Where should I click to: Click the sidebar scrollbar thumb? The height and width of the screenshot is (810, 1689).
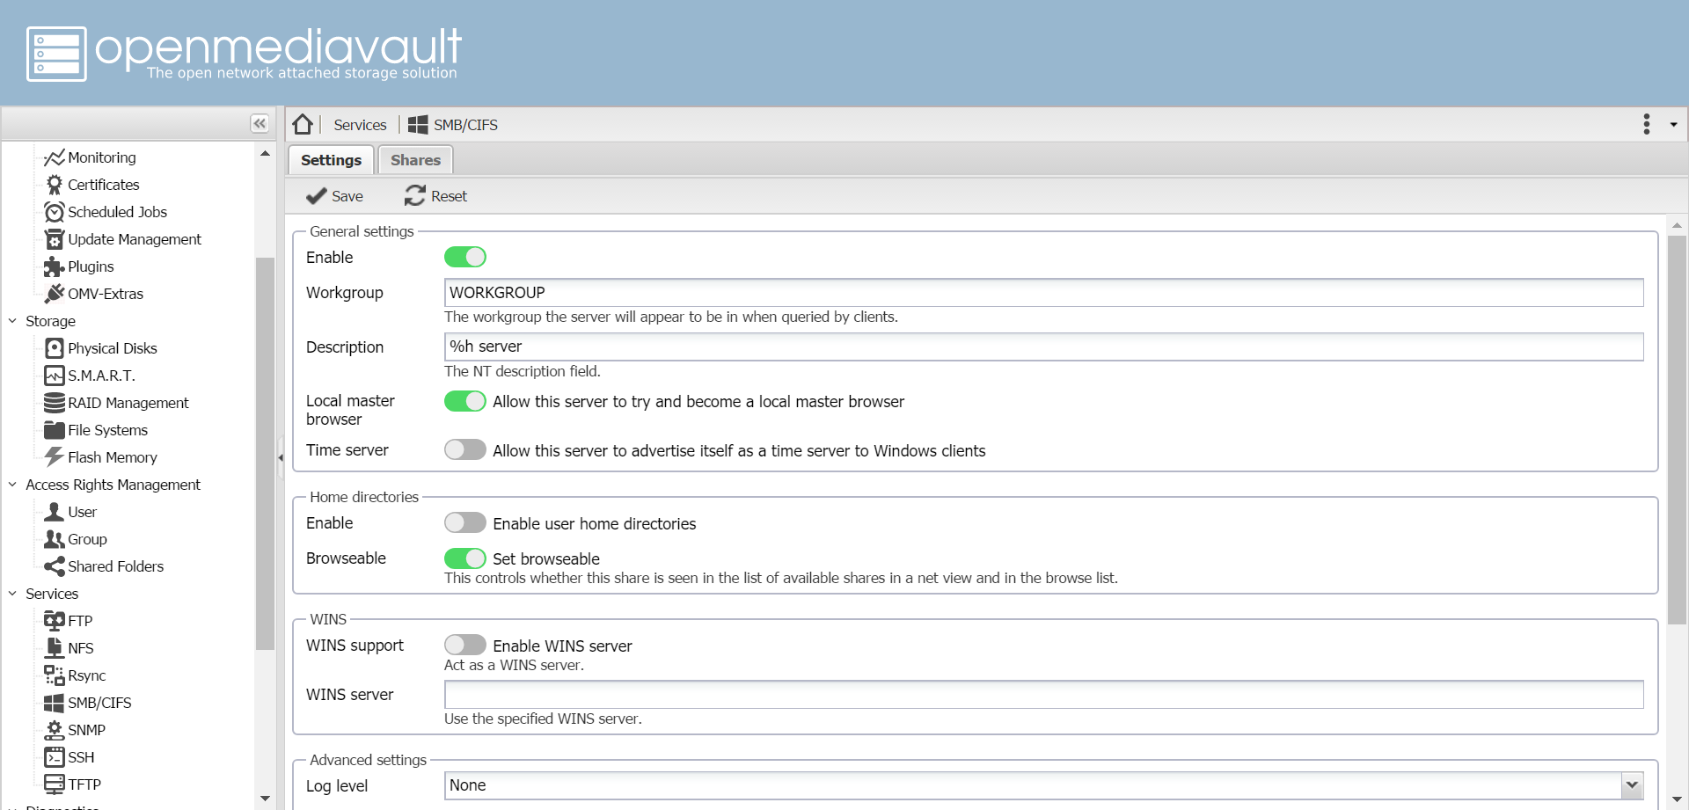pos(265,454)
